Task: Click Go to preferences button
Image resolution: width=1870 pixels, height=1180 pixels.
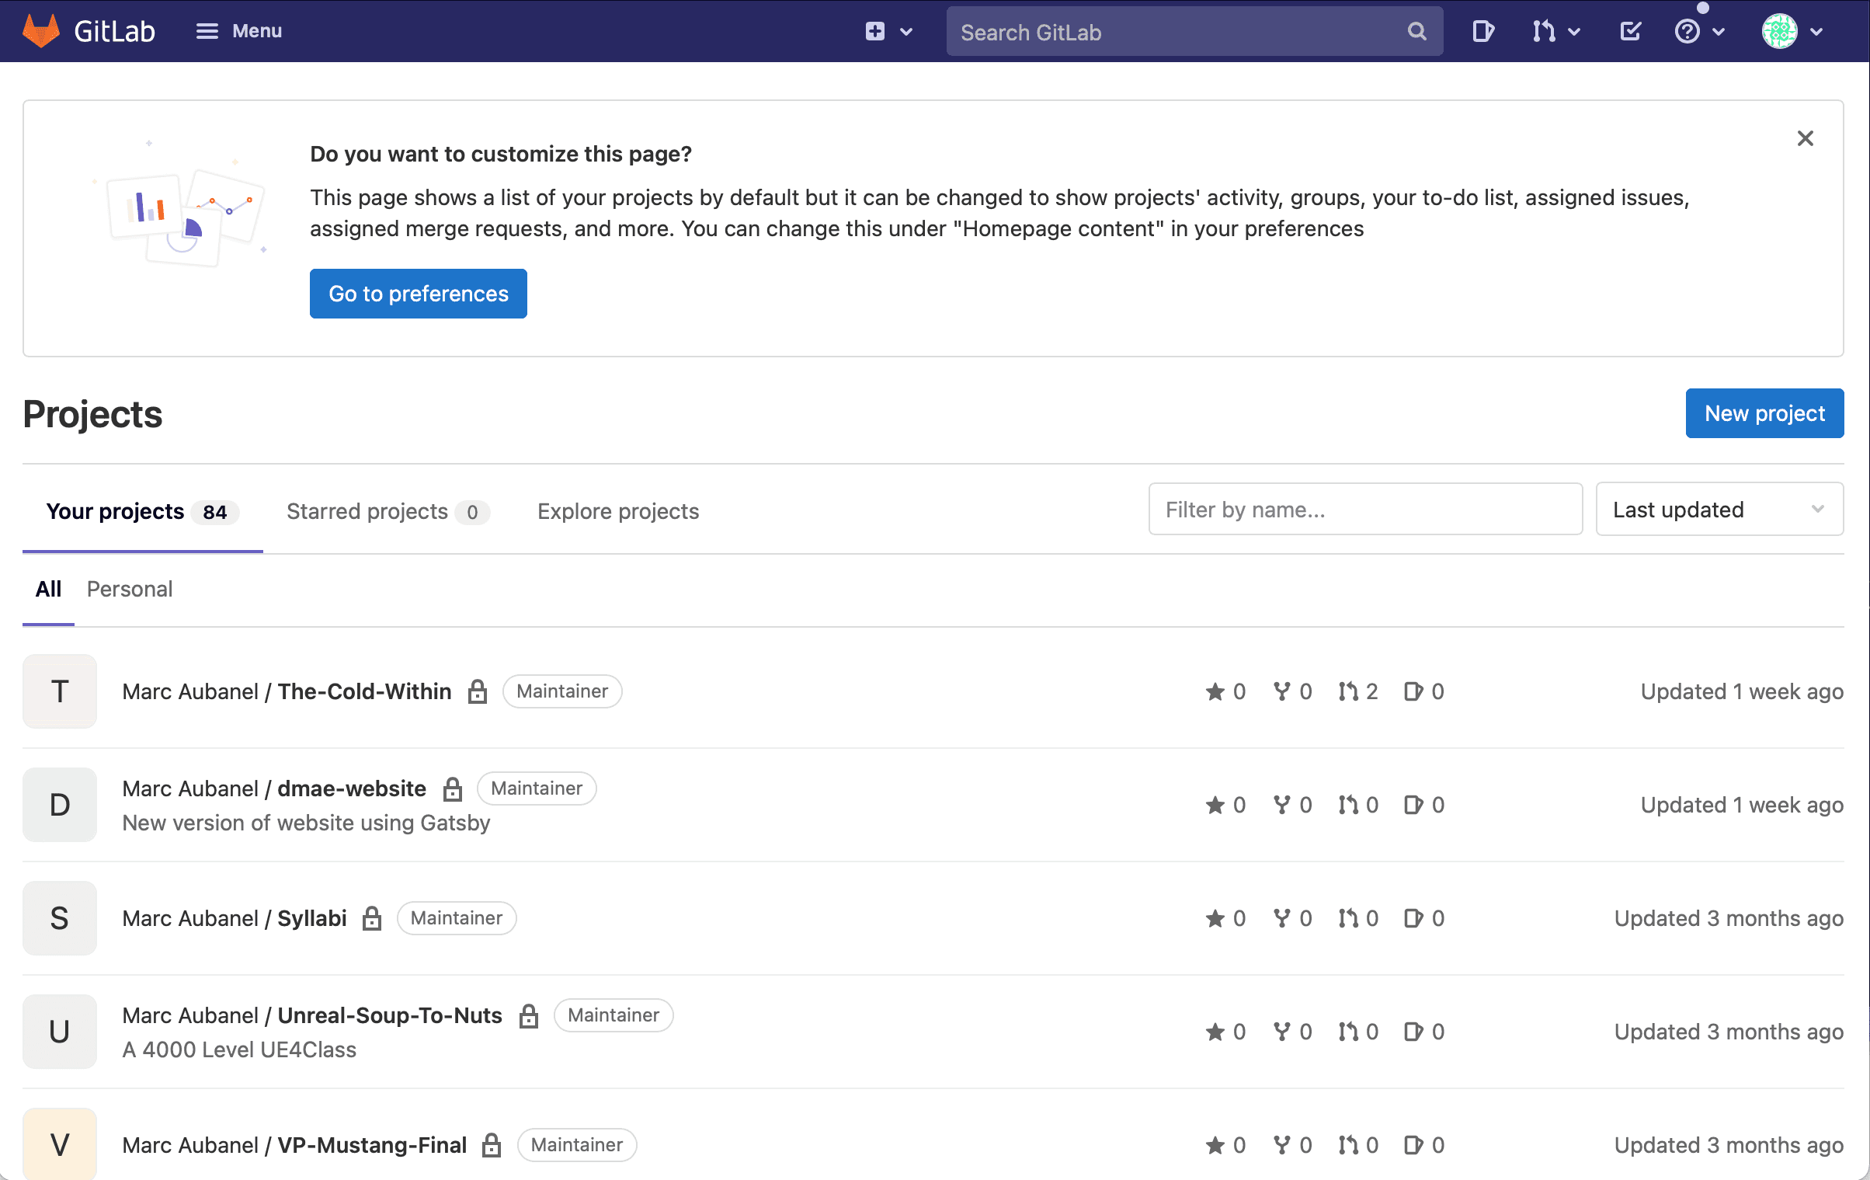Action: tap(419, 294)
